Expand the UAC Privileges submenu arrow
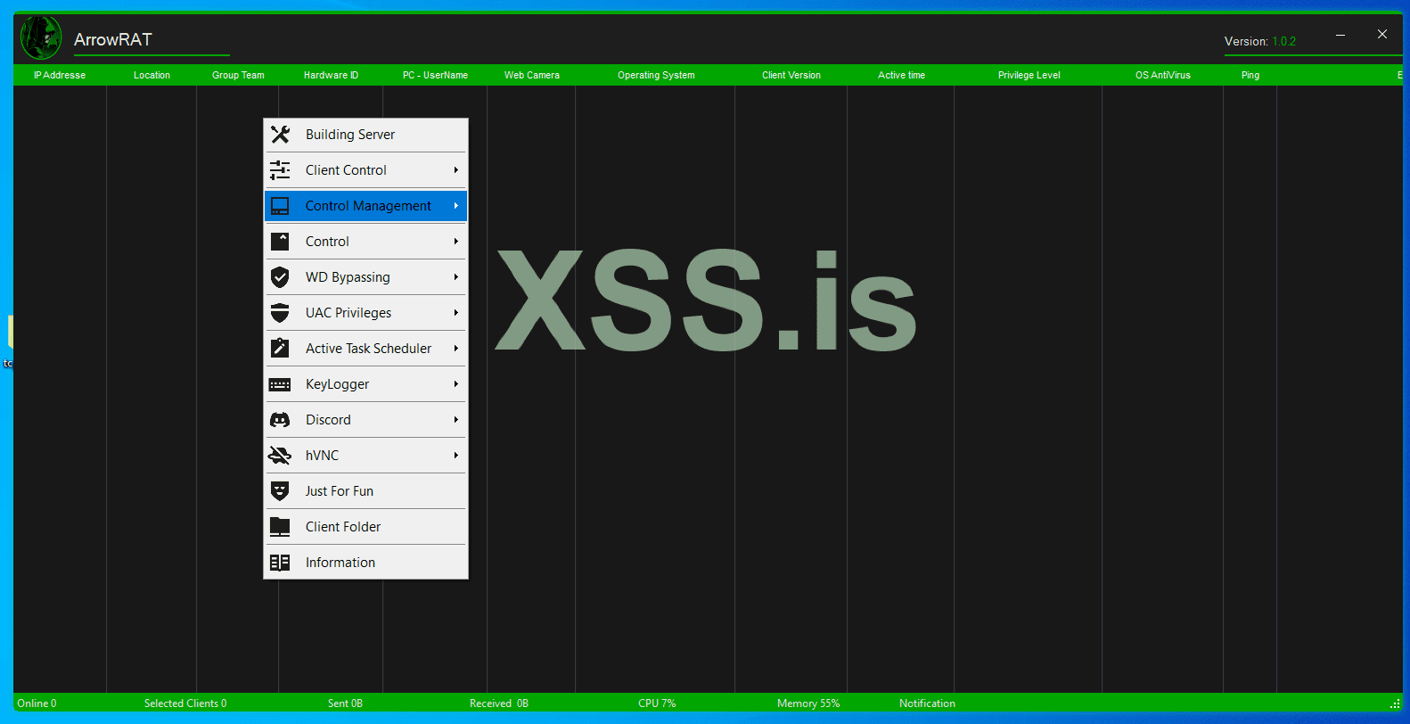The image size is (1410, 724). coord(455,313)
